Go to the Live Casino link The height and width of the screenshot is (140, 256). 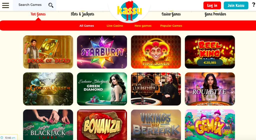pos(115,26)
